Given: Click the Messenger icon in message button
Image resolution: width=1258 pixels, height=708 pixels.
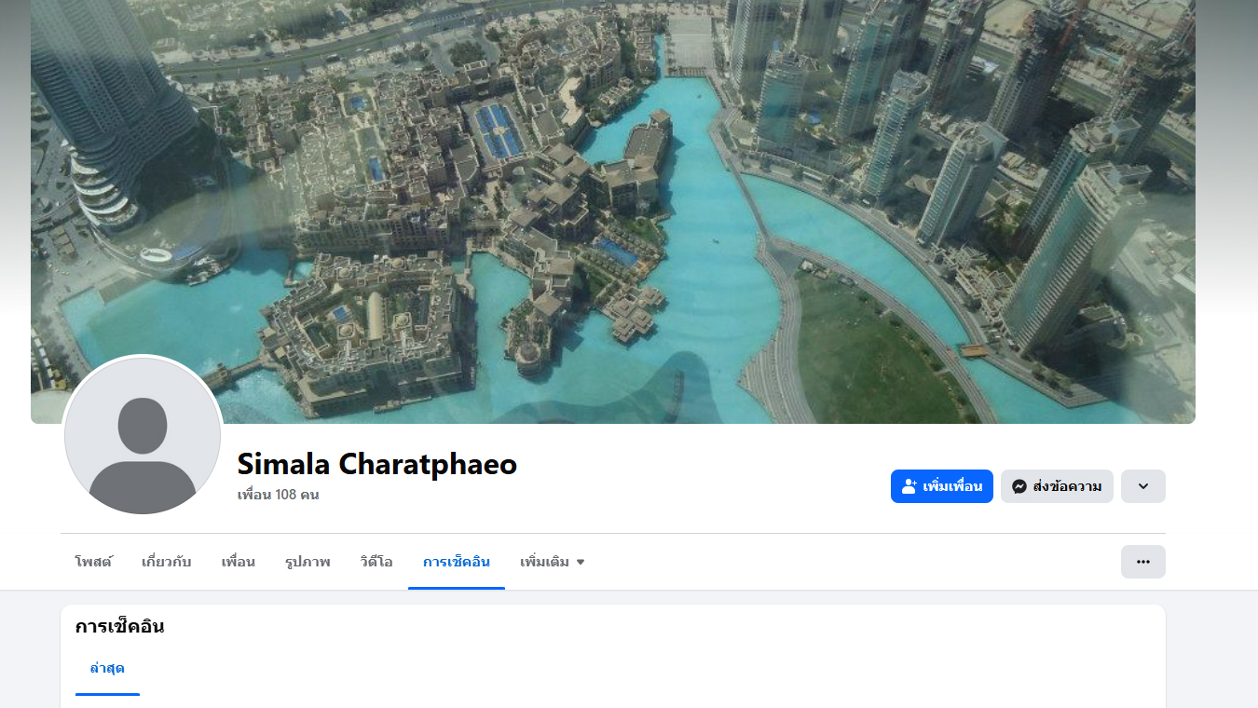Looking at the screenshot, I should point(1019,486).
